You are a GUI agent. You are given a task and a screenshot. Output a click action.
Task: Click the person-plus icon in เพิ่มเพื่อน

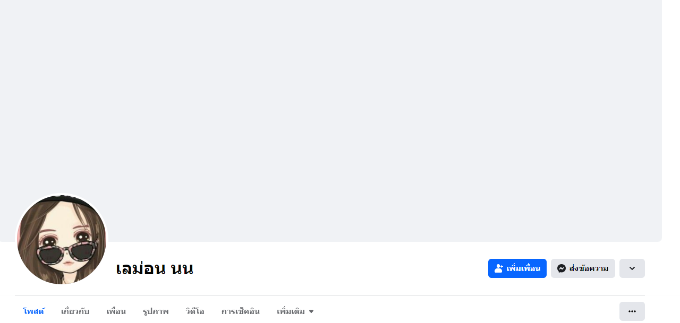pyautogui.click(x=499, y=268)
